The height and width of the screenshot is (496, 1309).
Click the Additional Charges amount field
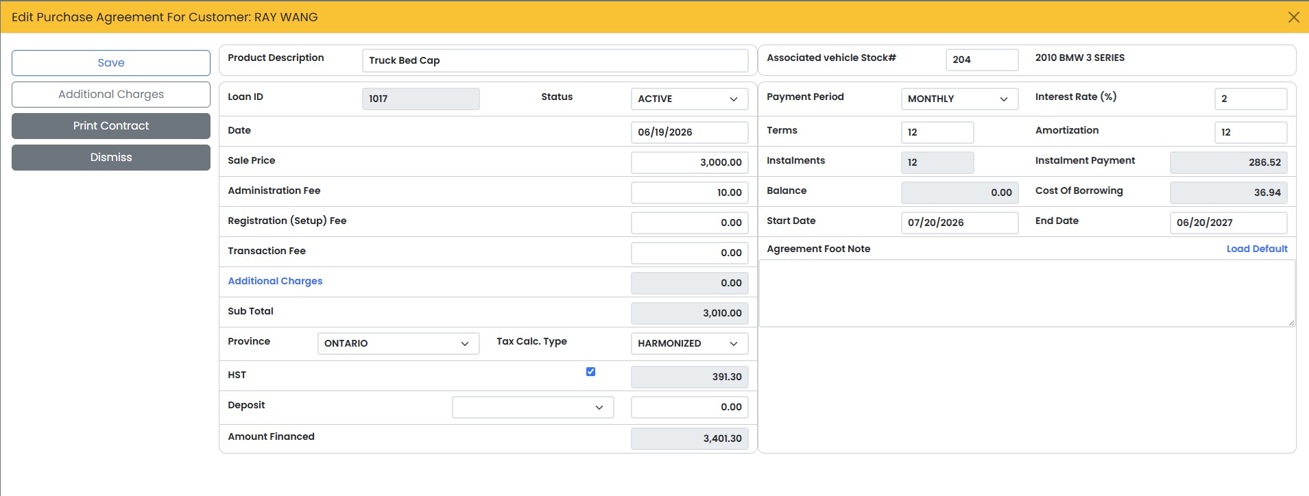(x=689, y=283)
